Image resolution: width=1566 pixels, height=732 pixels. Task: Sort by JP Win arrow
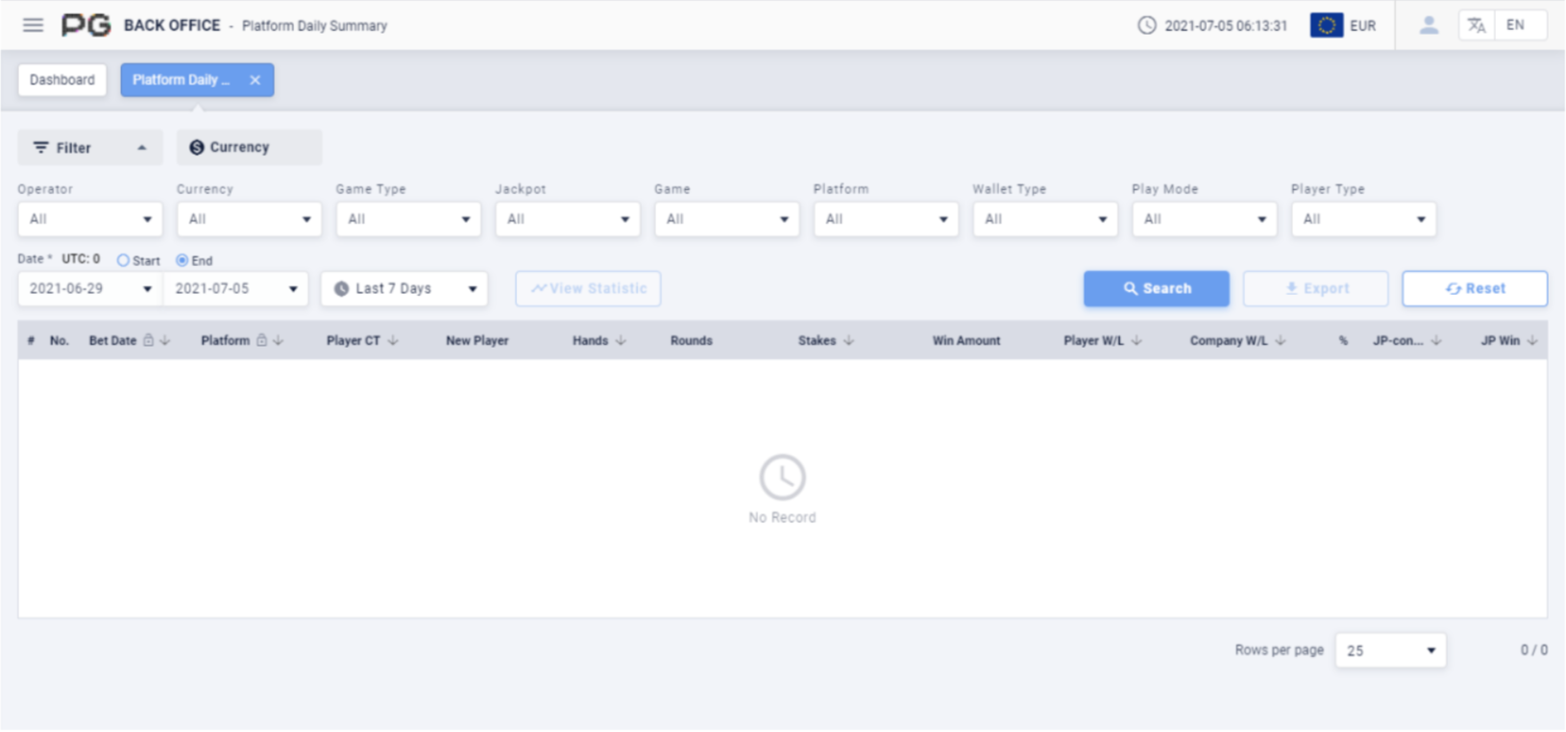click(1532, 340)
